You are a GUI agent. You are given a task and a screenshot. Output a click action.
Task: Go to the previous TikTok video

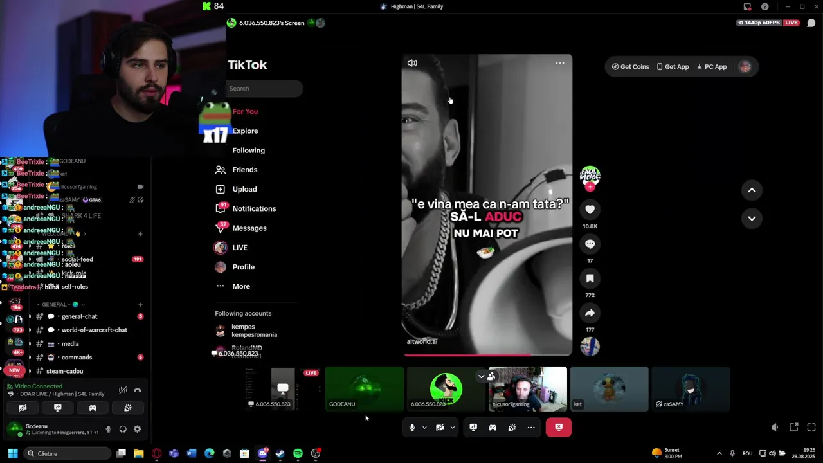click(752, 190)
